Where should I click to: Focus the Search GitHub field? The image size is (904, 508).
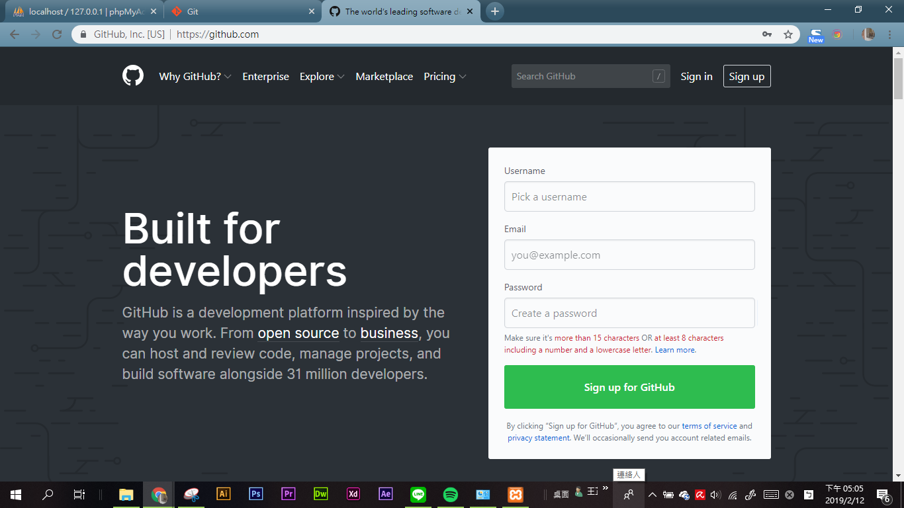(591, 76)
